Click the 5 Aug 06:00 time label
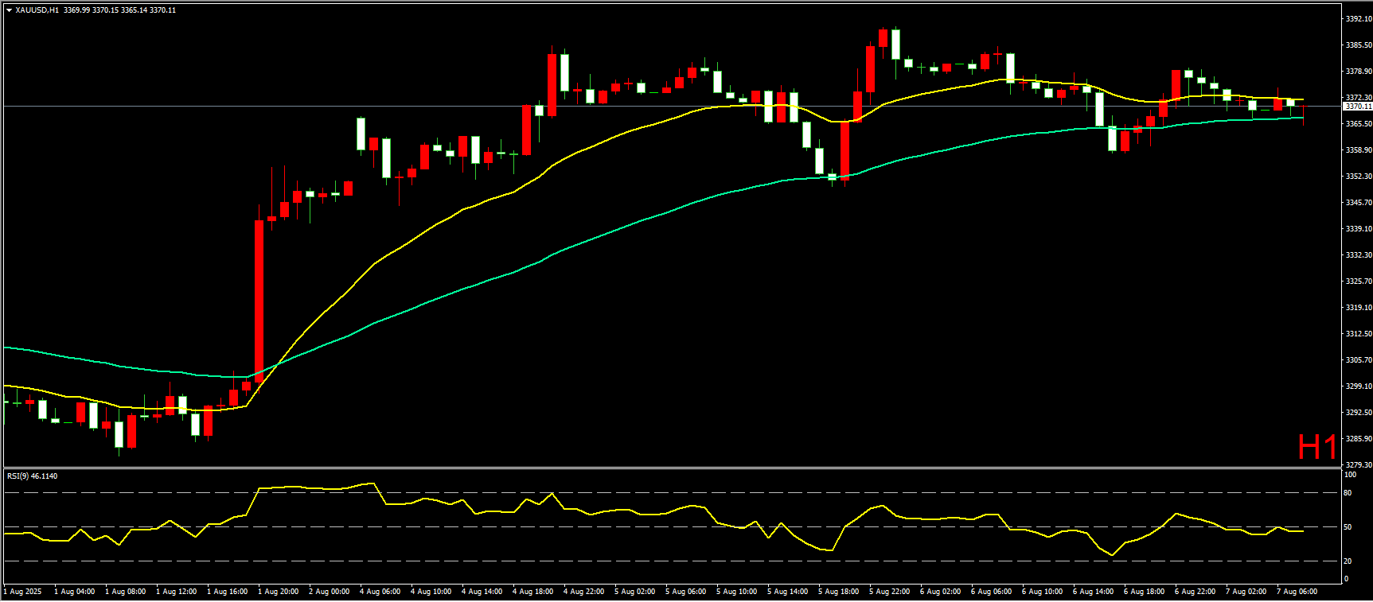 tap(686, 592)
